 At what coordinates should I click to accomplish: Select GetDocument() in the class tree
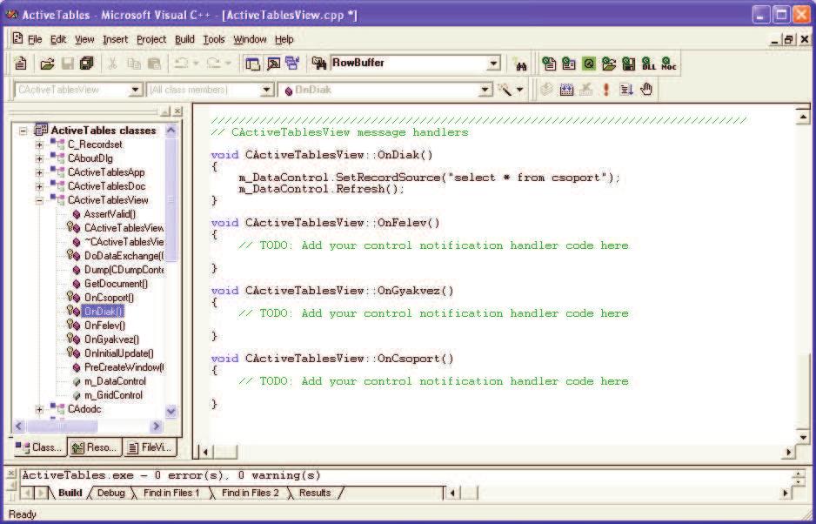click(116, 284)
